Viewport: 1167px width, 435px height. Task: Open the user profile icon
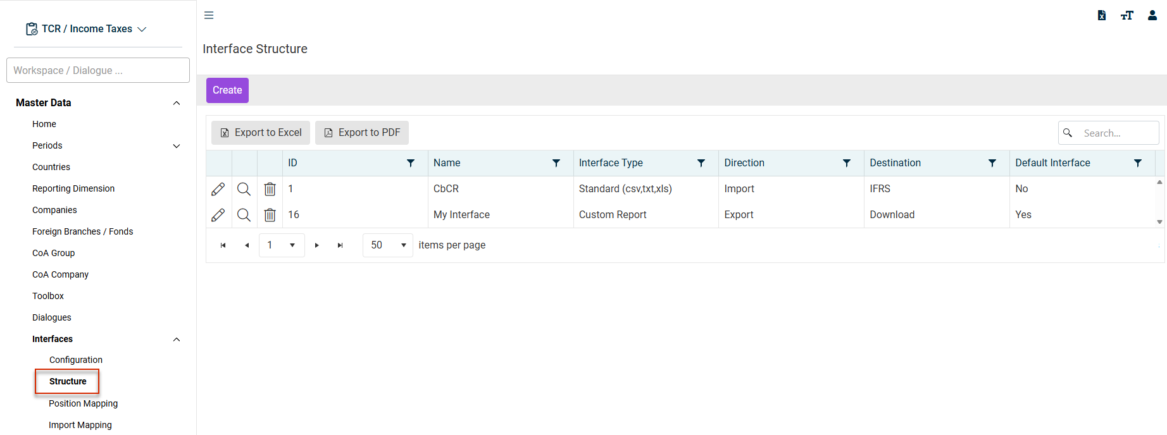click(x=1152, y=15)
